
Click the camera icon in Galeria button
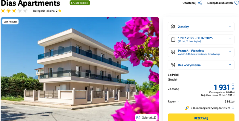point(138,117)
